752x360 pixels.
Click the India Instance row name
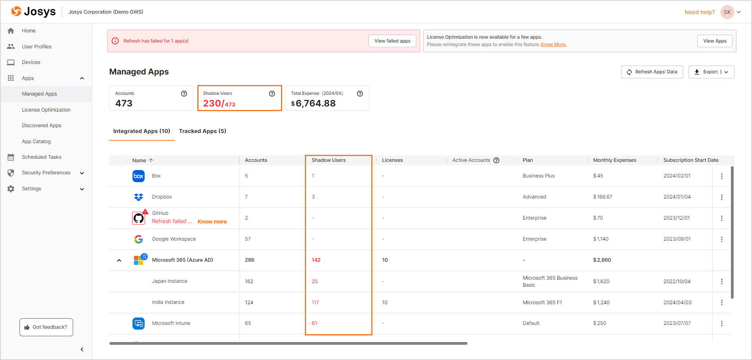[168, 302]
